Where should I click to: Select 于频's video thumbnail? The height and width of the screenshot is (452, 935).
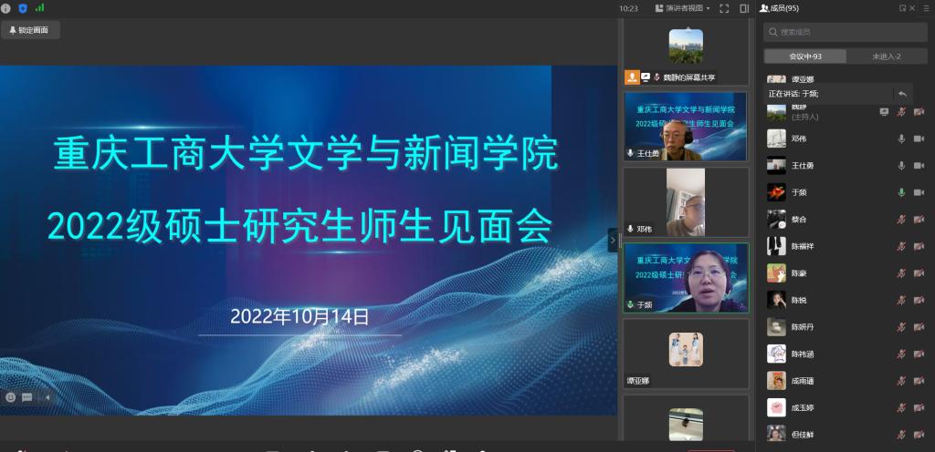(685, 278)
